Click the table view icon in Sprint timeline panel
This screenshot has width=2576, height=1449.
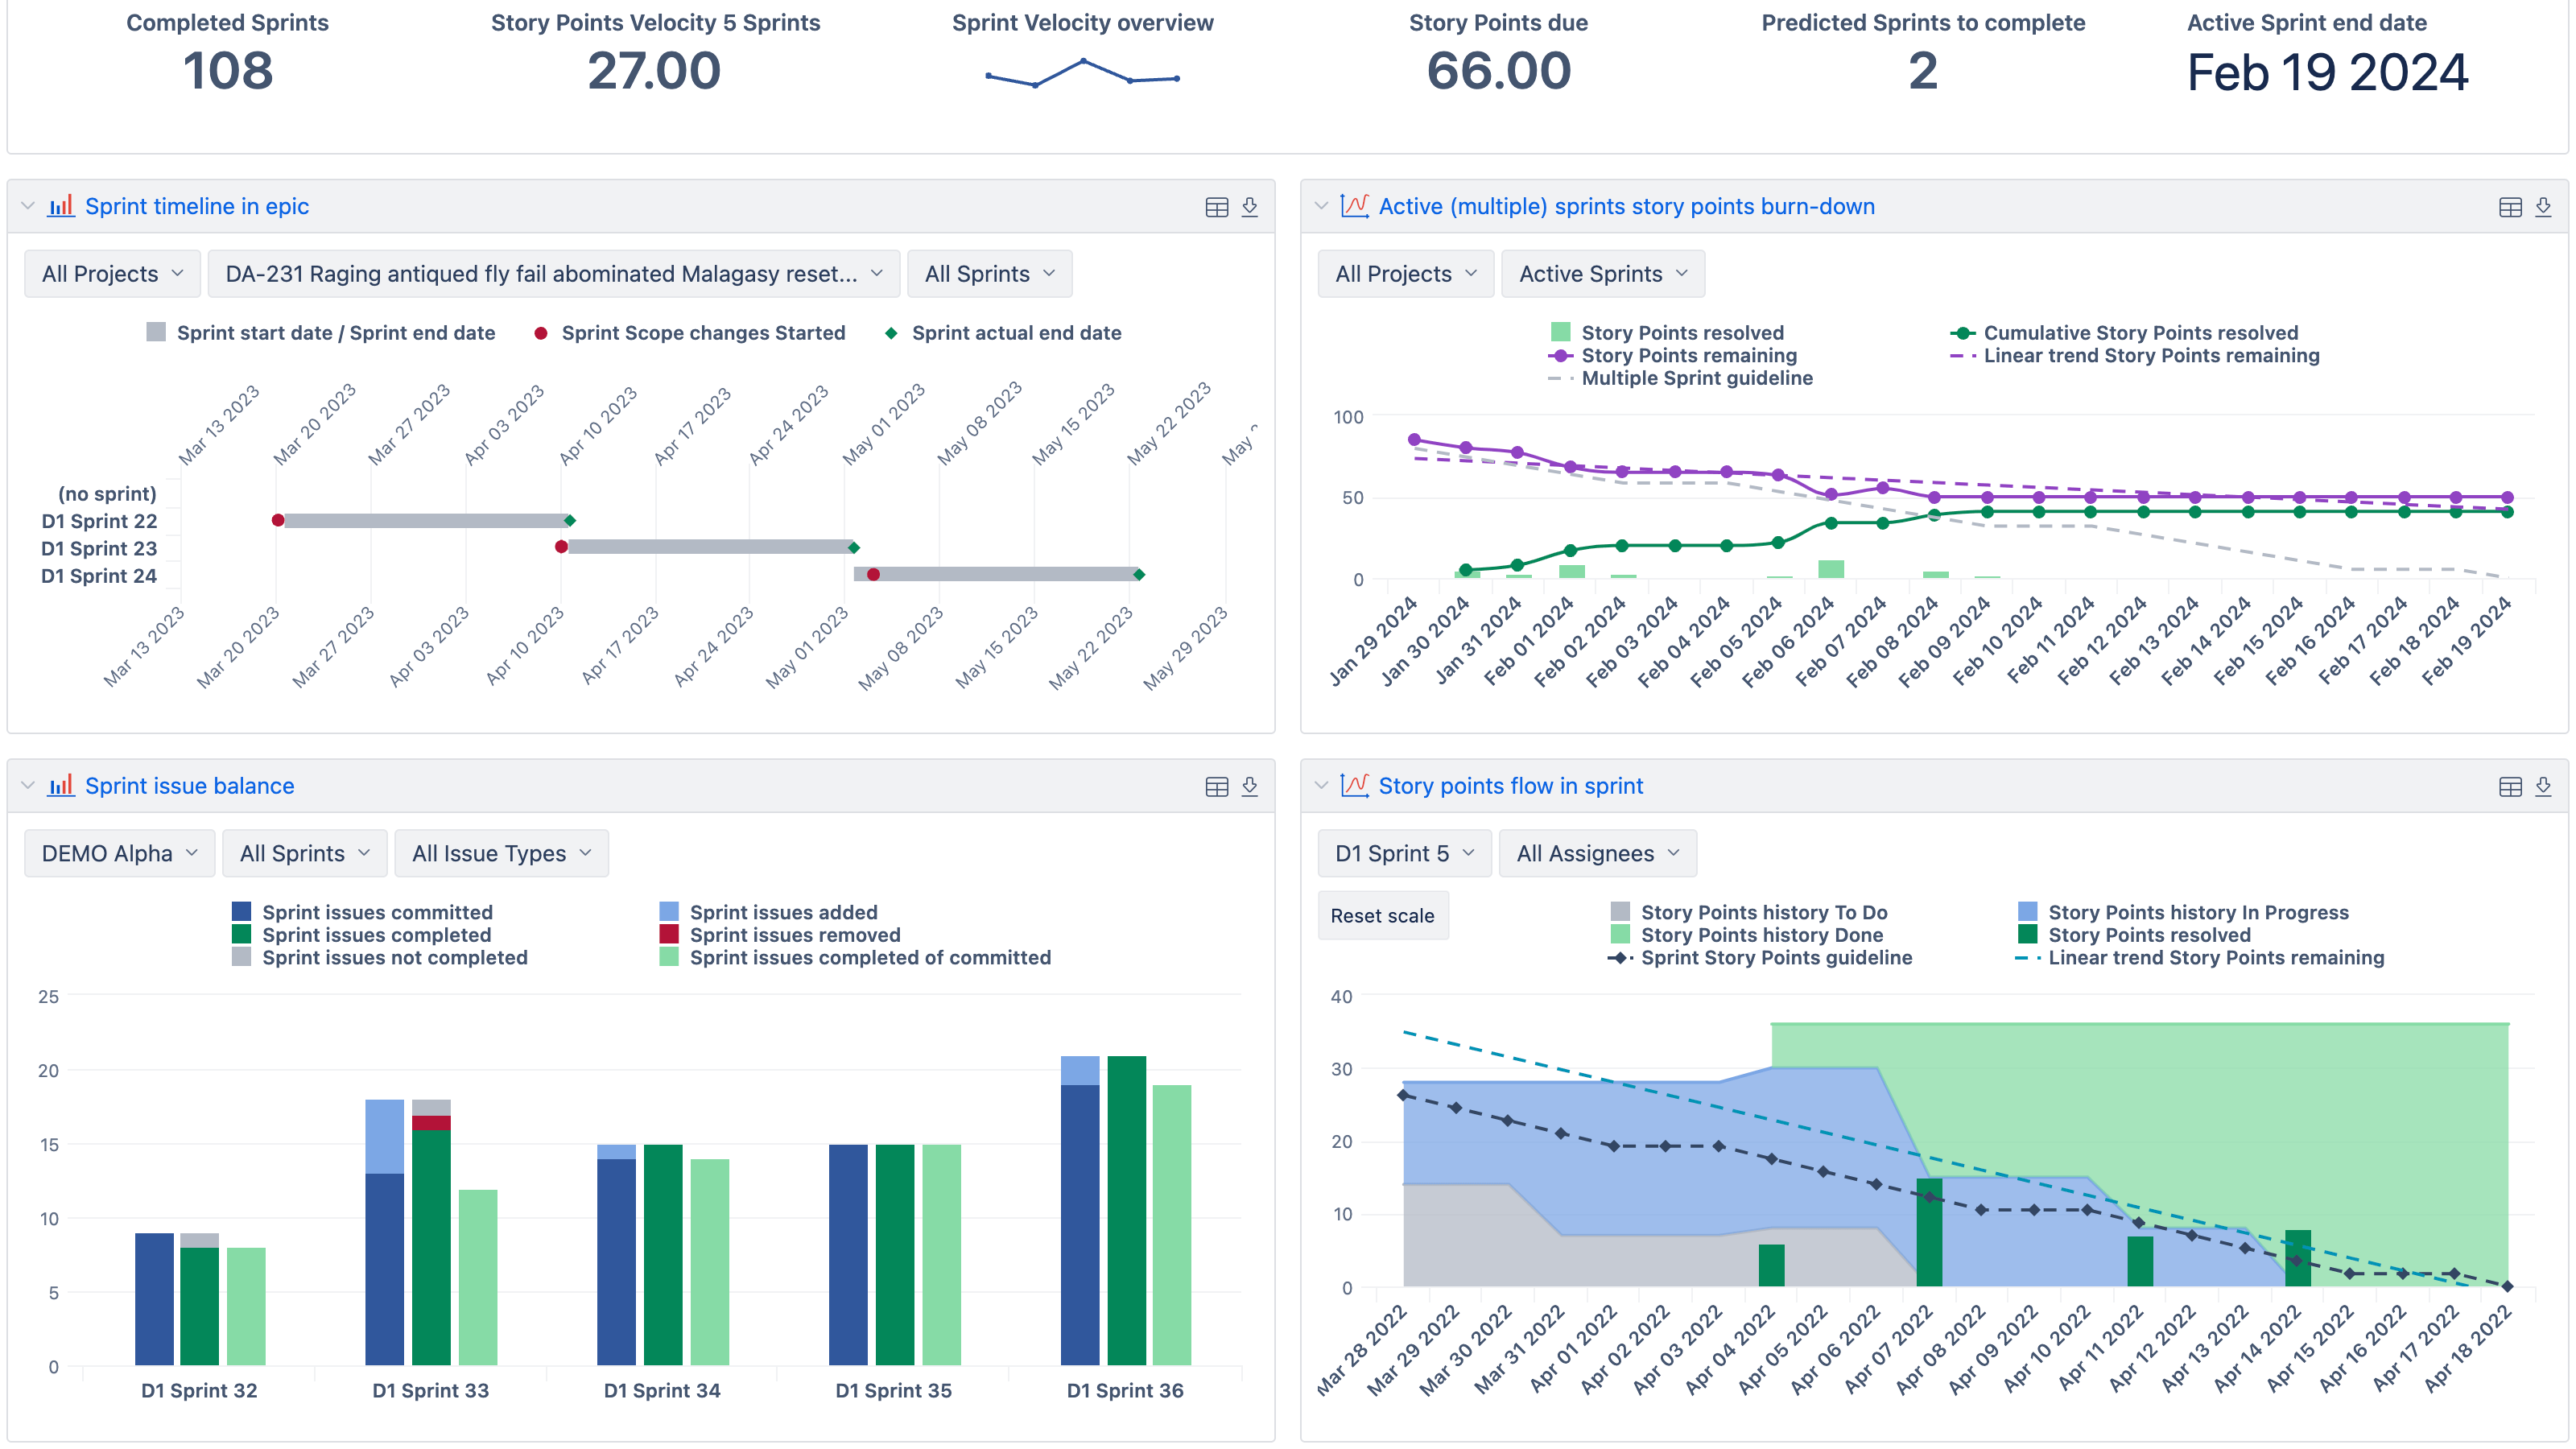coord(1217,207)
